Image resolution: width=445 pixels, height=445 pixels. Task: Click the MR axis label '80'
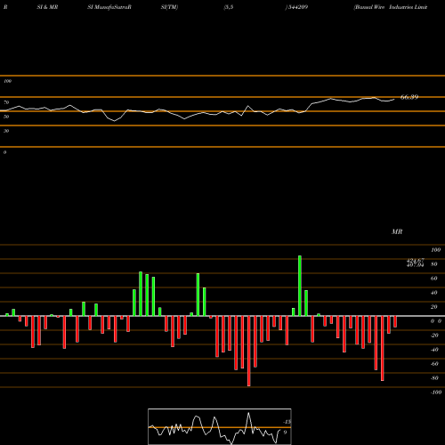[x=434, y=264]
